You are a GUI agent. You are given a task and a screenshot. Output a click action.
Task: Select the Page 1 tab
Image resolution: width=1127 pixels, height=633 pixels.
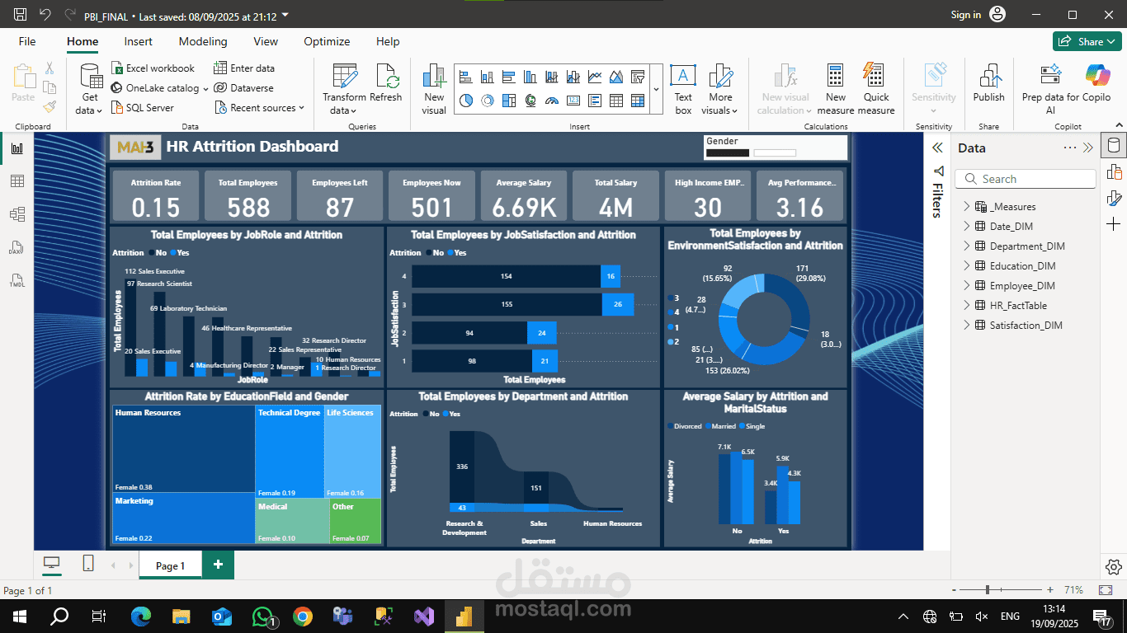(x=171, y=565)
